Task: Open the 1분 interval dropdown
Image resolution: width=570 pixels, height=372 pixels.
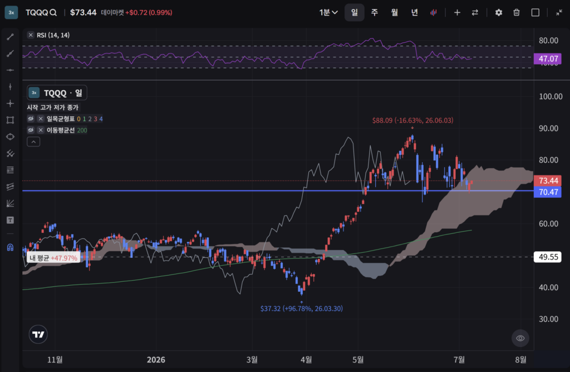Action: tap(328, 12)
